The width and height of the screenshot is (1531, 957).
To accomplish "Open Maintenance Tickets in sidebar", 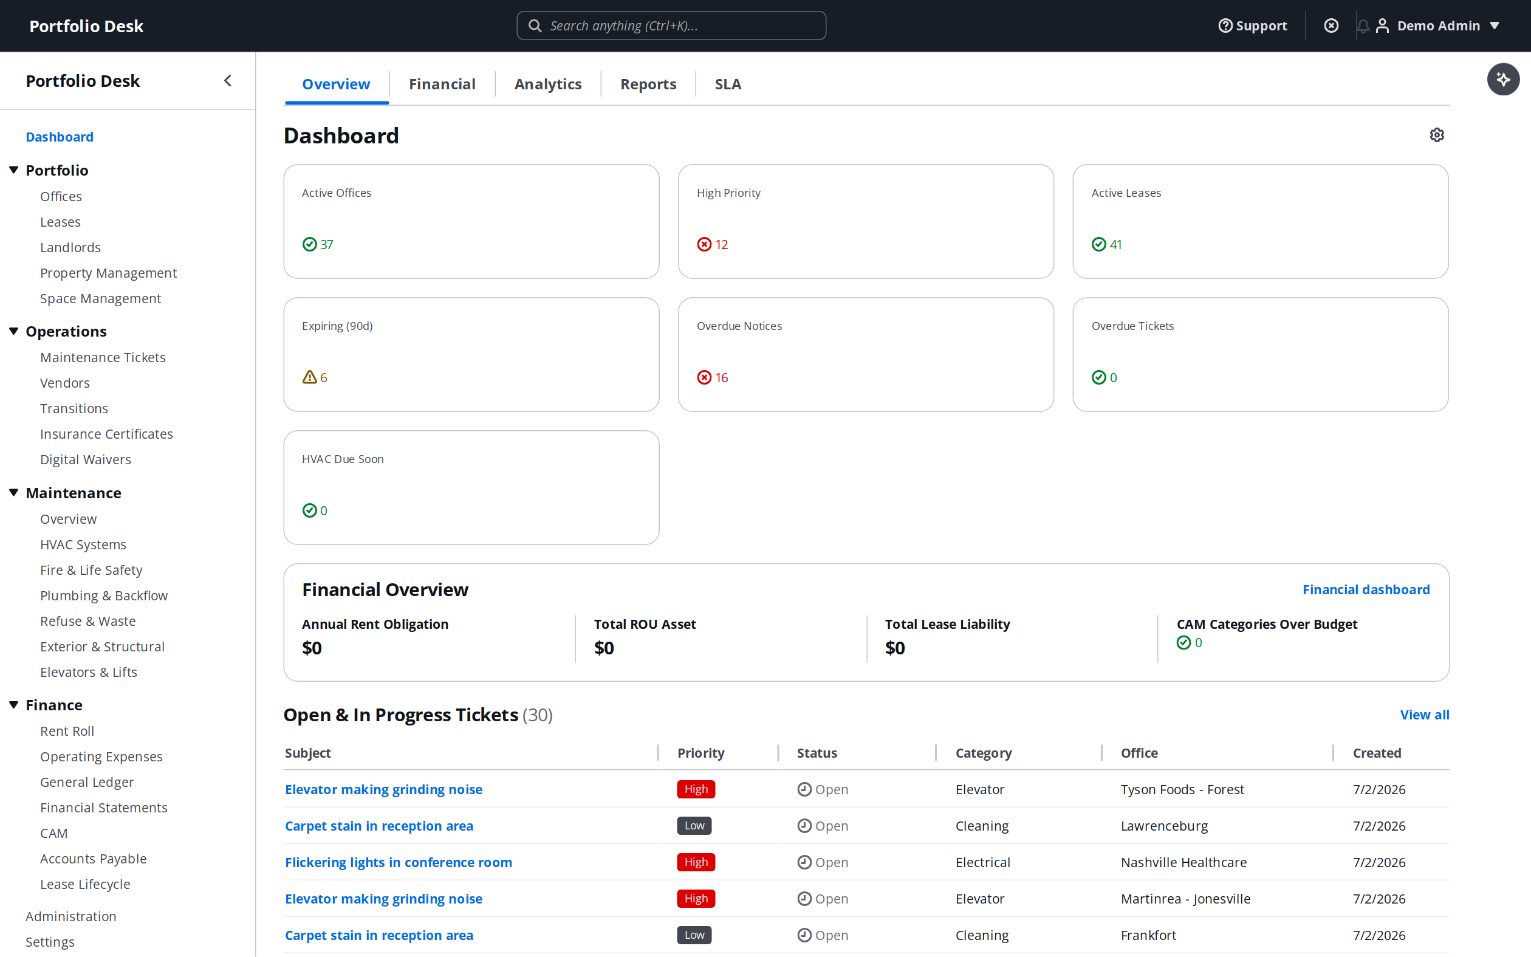I will tap(103, 358).
